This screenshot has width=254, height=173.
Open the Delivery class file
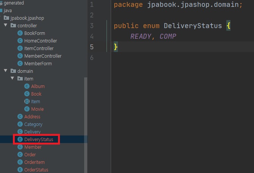pyautogui.click(x=32, y=132)
